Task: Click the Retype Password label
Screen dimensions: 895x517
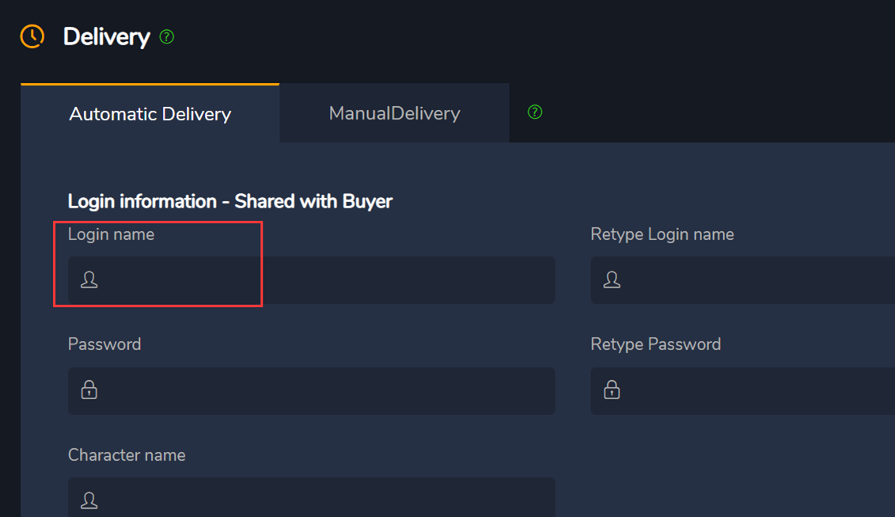Action: click(656, 344)
